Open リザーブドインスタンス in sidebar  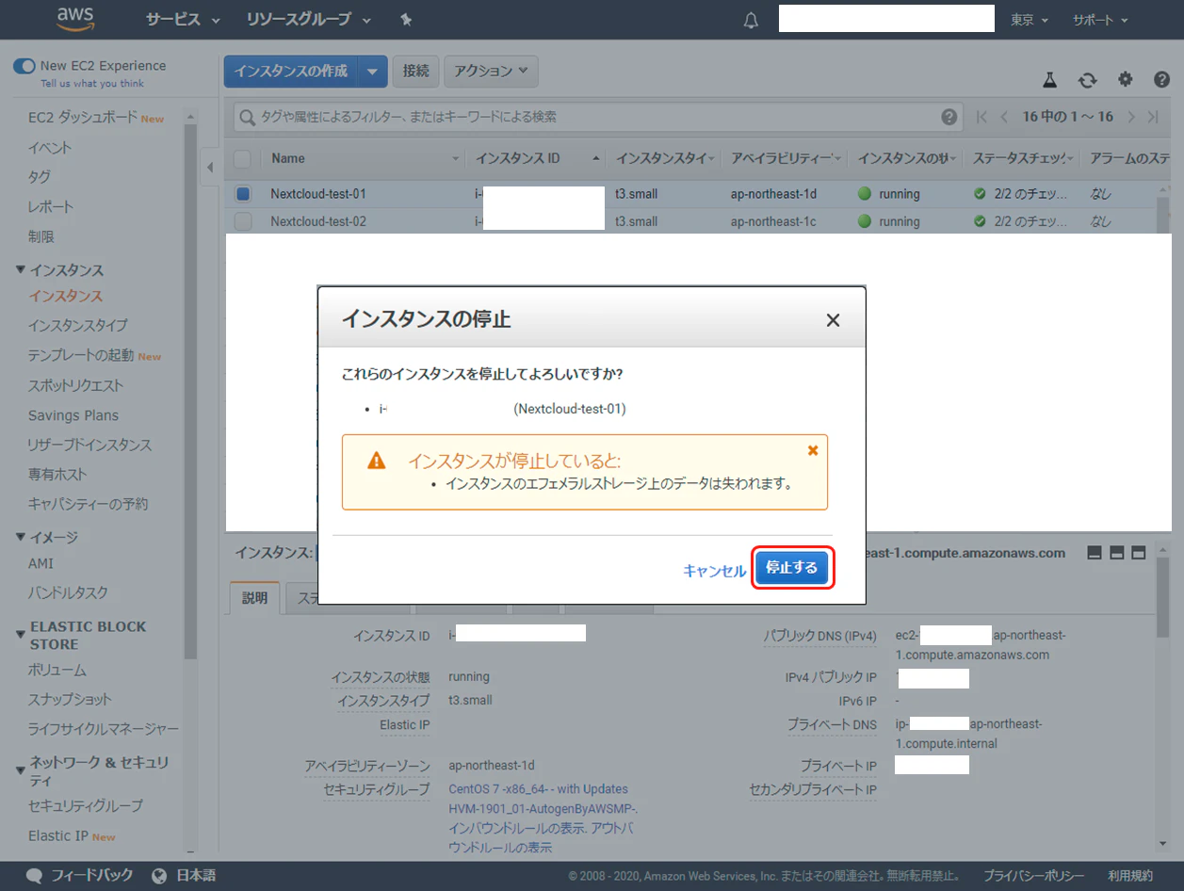(x=89, y=445)
